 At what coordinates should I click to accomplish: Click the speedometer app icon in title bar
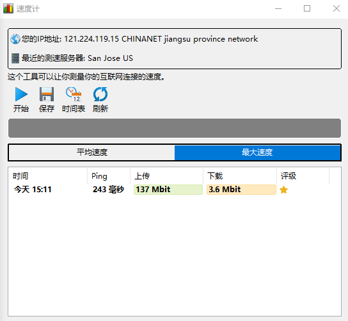click(8, 8)
